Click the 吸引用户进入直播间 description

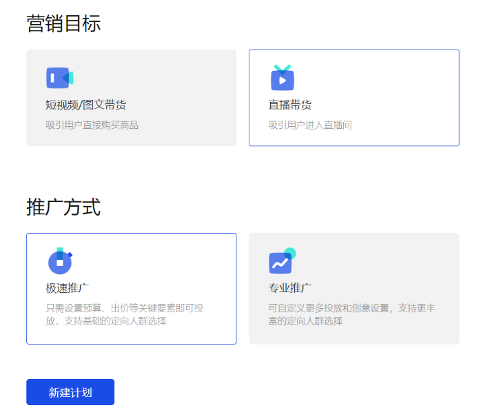click(310, 125)
